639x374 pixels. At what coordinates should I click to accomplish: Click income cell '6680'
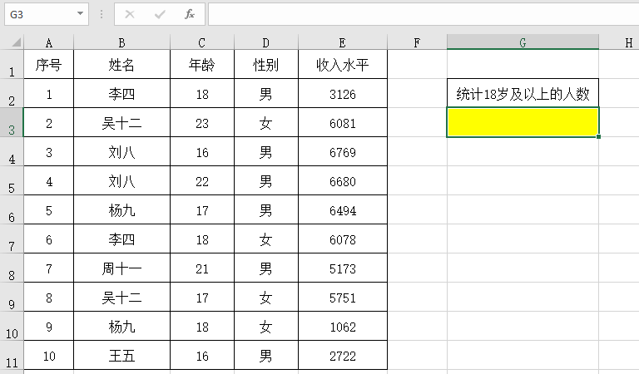343,180
